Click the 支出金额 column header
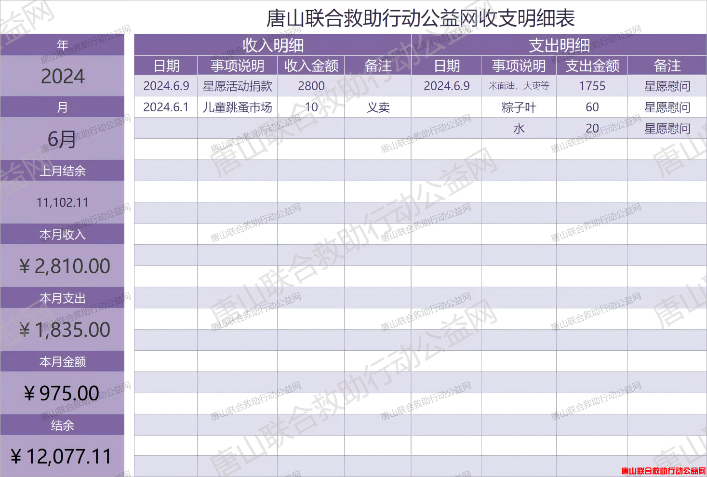 coord(592,66)
